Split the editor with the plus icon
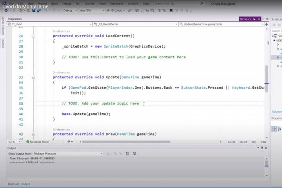Image resolution: width=282 pixels, height=188 pixels. (x=267, y=24)
